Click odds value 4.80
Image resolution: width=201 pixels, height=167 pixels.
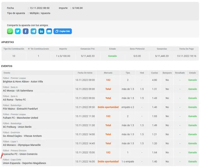tap(155, 80)
